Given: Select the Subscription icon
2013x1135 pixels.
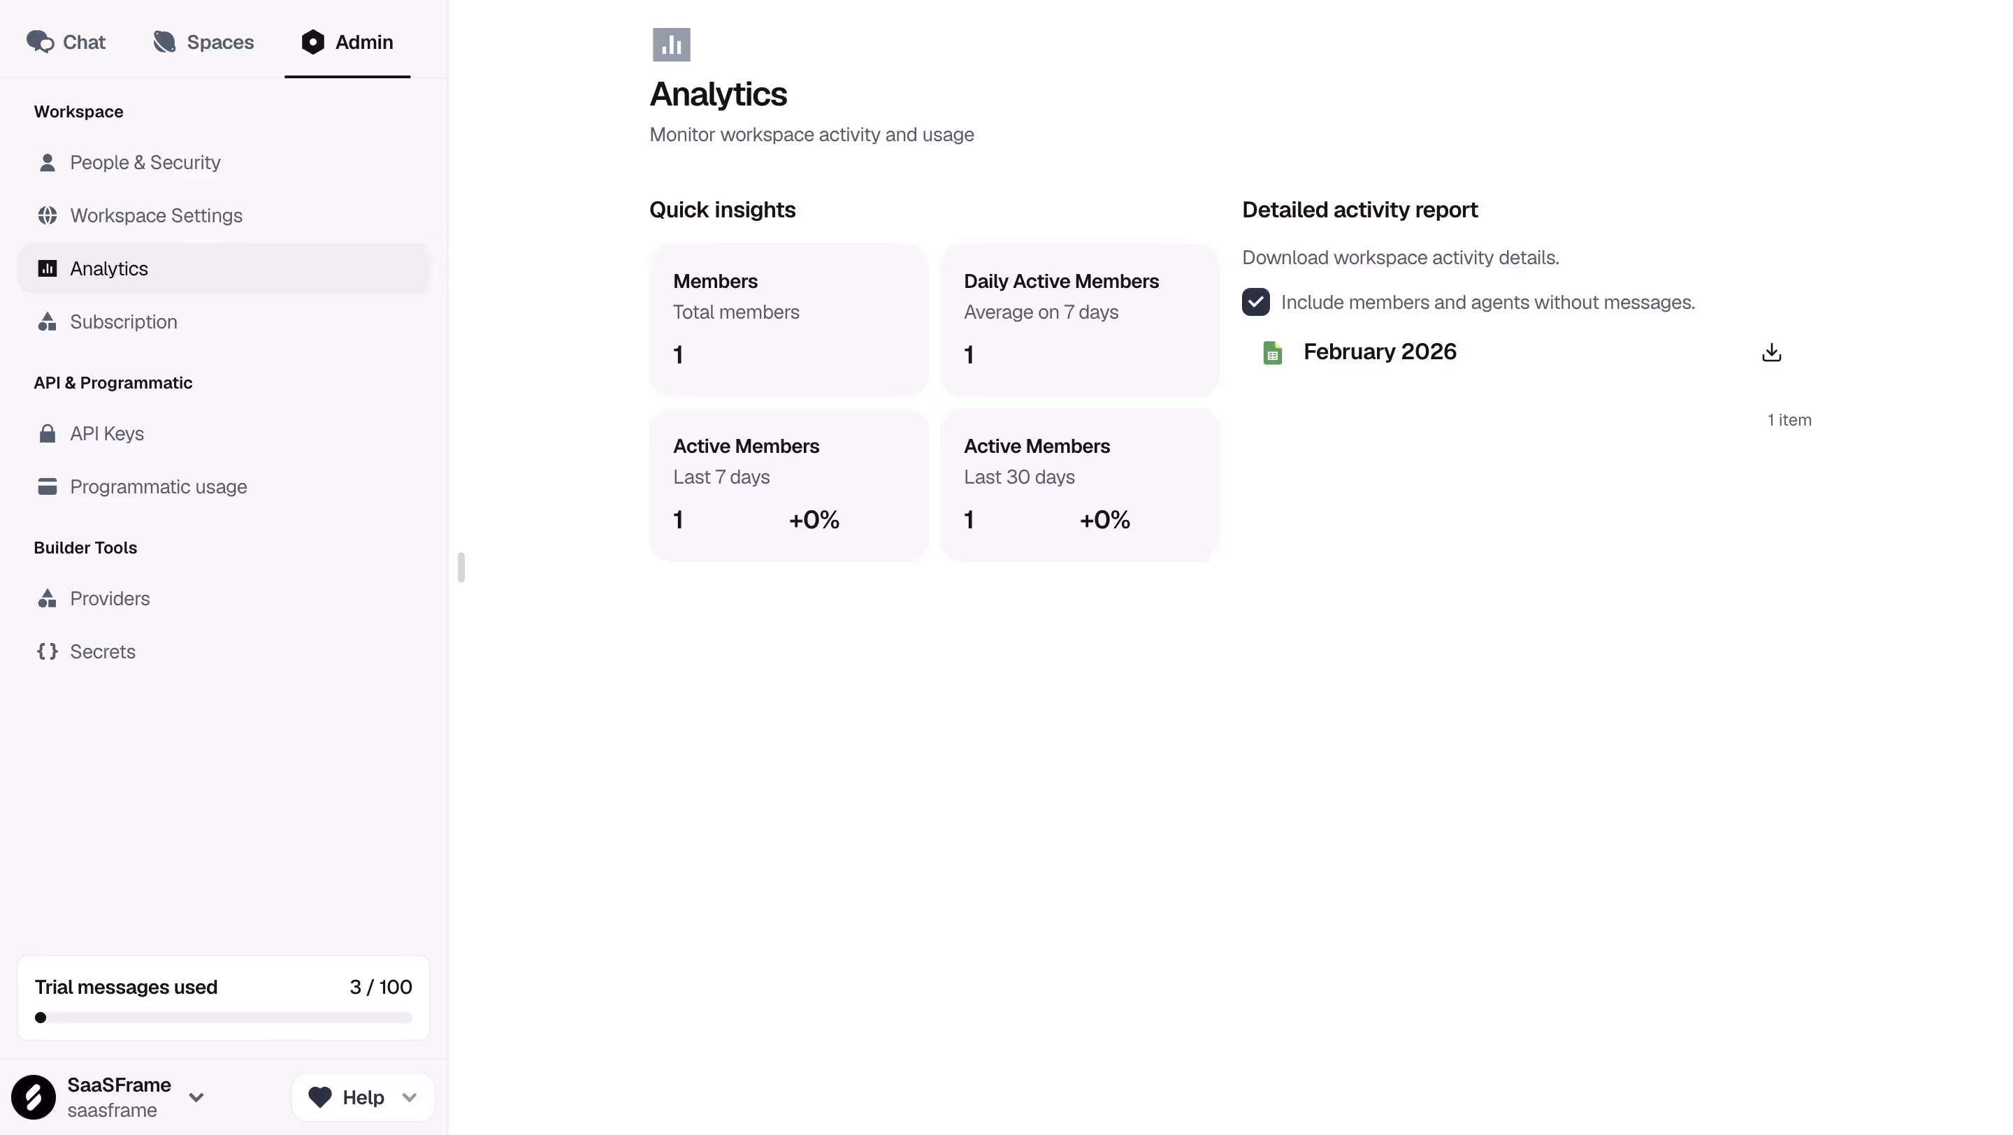Looking at the screenshot, I should [48, 321].
